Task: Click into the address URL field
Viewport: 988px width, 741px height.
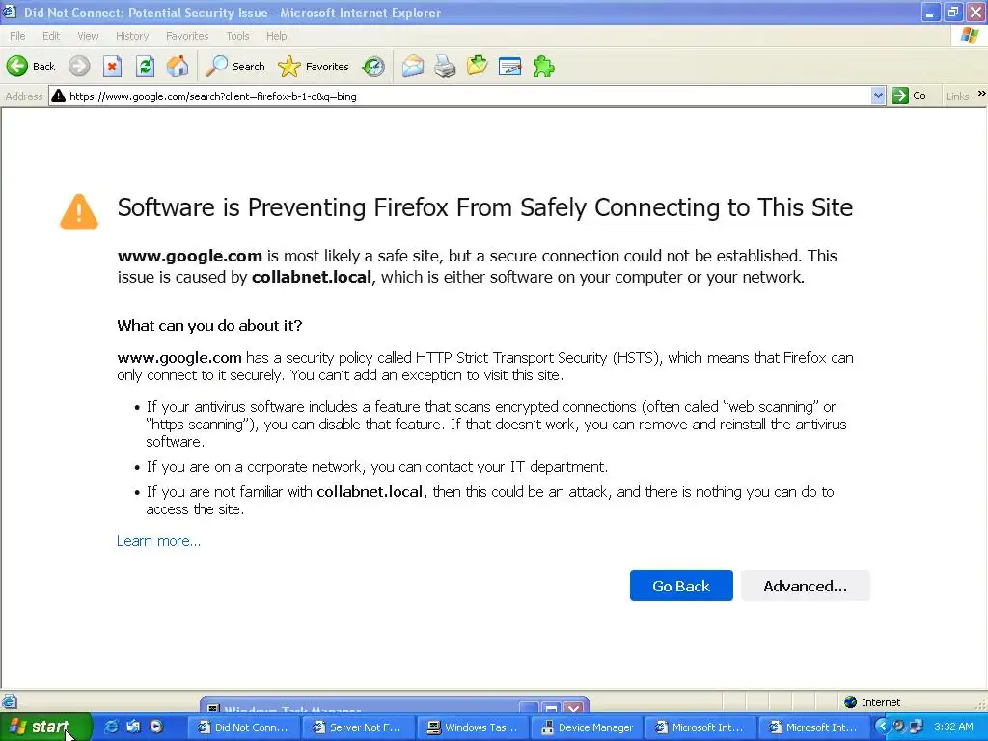Action: click(467, 96)
